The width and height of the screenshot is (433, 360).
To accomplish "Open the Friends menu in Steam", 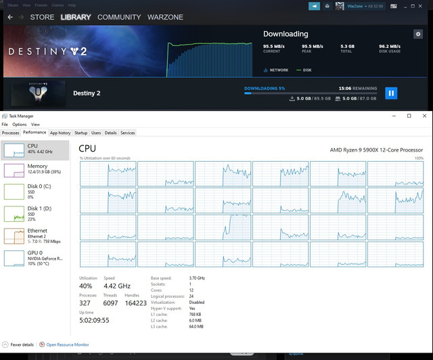I will click(x=41, y=5).
